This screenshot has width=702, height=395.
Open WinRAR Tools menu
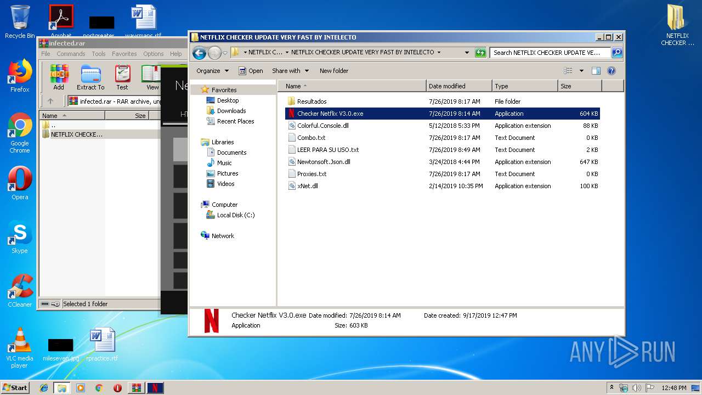click(x=99, y=54)
